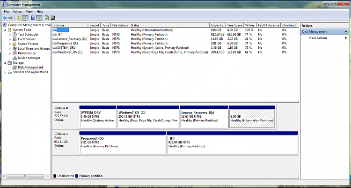Click the Back arrow toolbar icon

(5, 18)
